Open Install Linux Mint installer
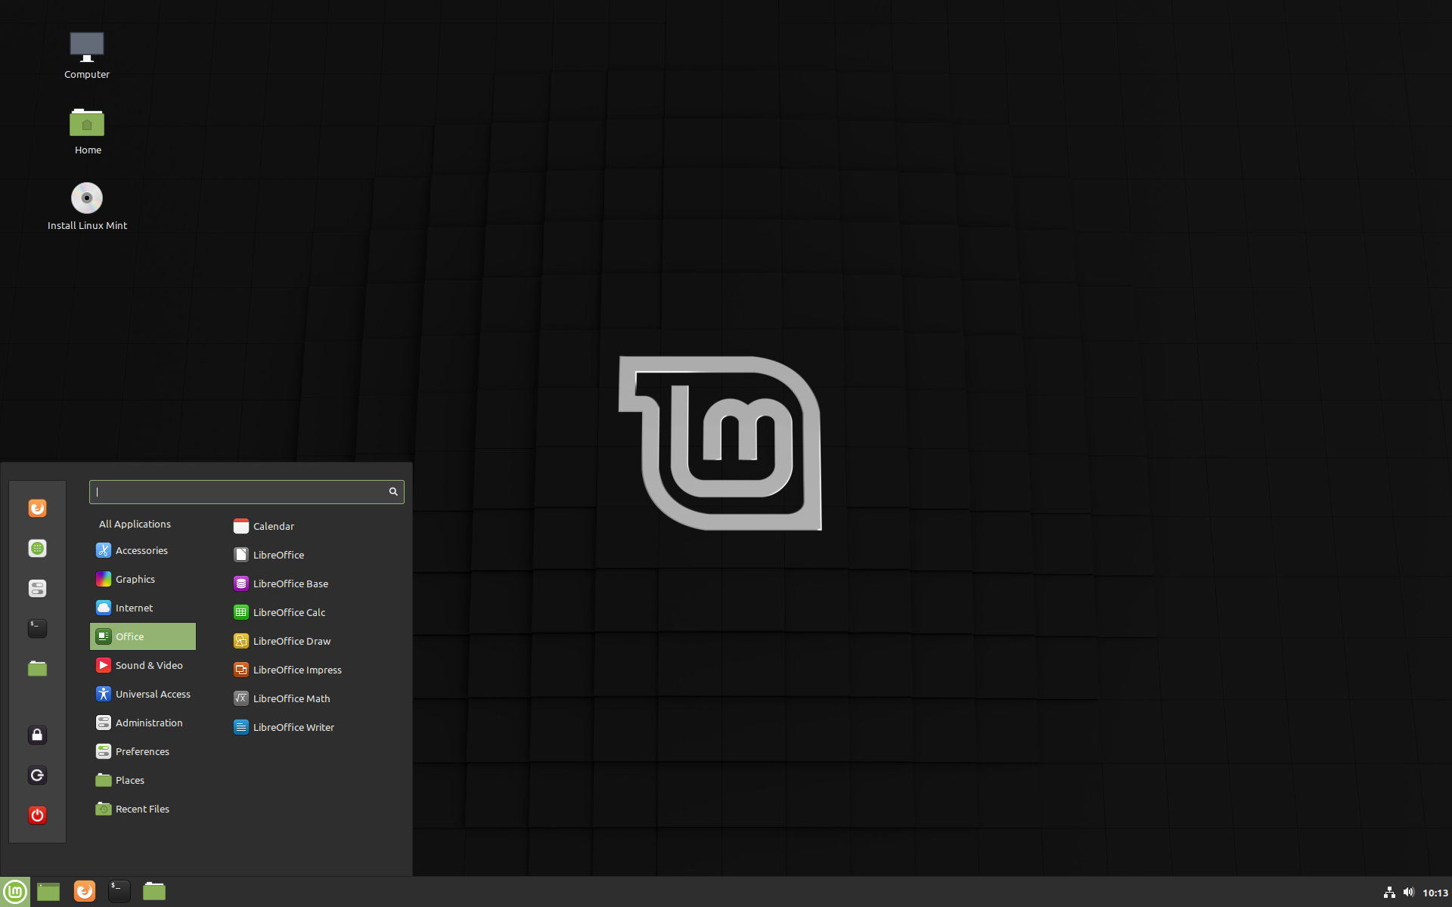Image resolution: width=1452 pixels, height=907 pixels. (85, 197)
